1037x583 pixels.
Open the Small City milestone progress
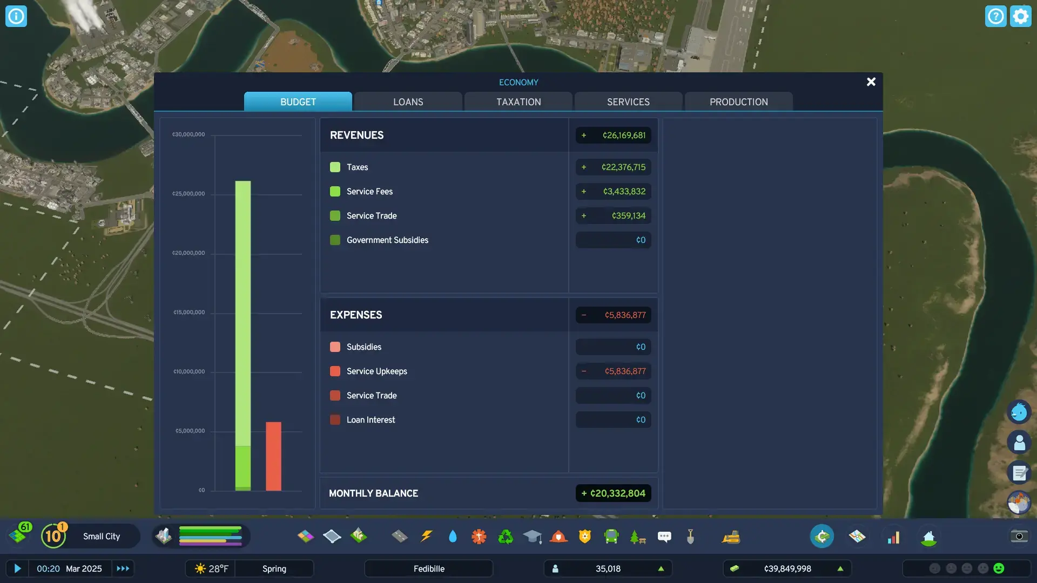pos(102,537)
